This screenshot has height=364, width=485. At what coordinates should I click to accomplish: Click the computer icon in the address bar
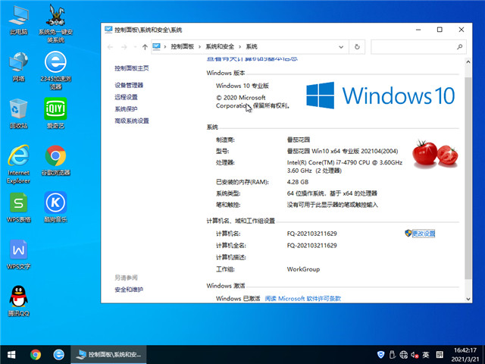(x=157, y=47)
